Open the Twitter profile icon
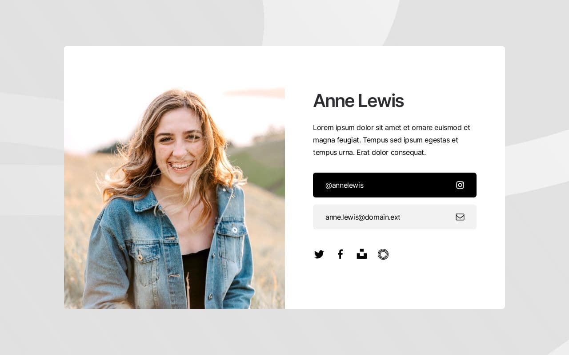The width and height of the screenshot is (569, 355). pyautogui.click(x=319, y=254)
